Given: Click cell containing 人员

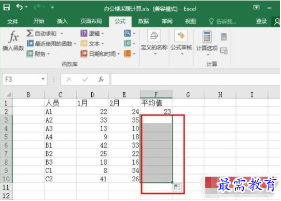Looking at the screenshot, I should 60,103.
